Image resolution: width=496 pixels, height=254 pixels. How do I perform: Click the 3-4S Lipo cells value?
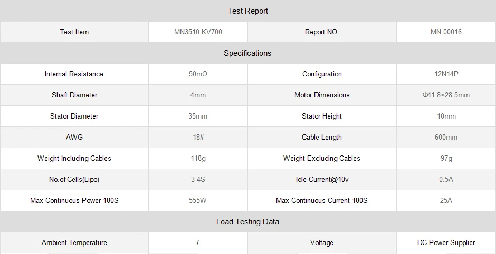coord(198,180)
